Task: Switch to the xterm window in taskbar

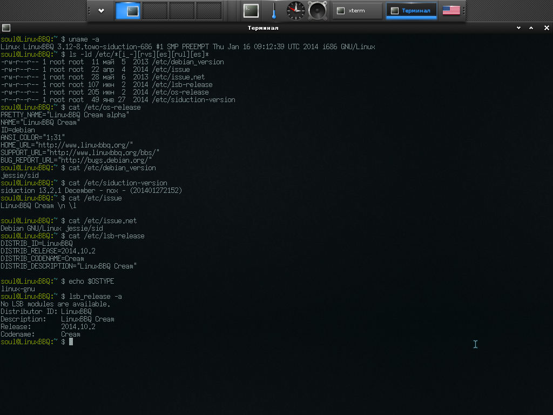Action: coord(358,11)
